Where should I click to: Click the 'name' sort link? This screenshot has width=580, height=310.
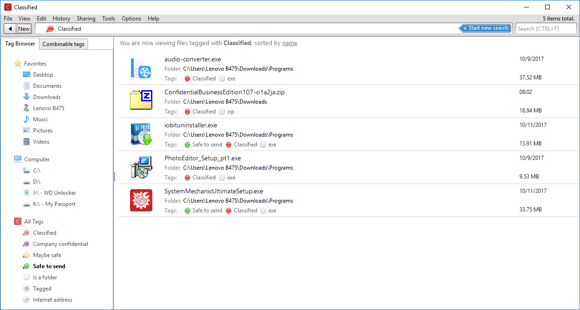pyautogui.click(x=289, y=43)
